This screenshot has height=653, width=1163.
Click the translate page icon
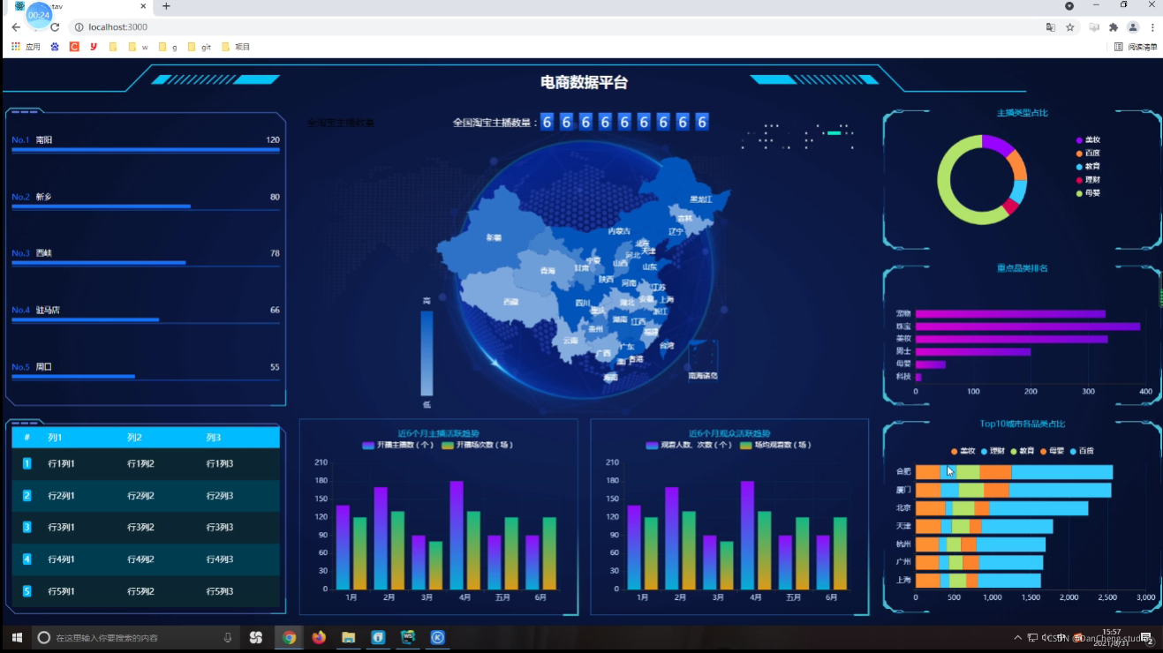[x=1050, y=27]
